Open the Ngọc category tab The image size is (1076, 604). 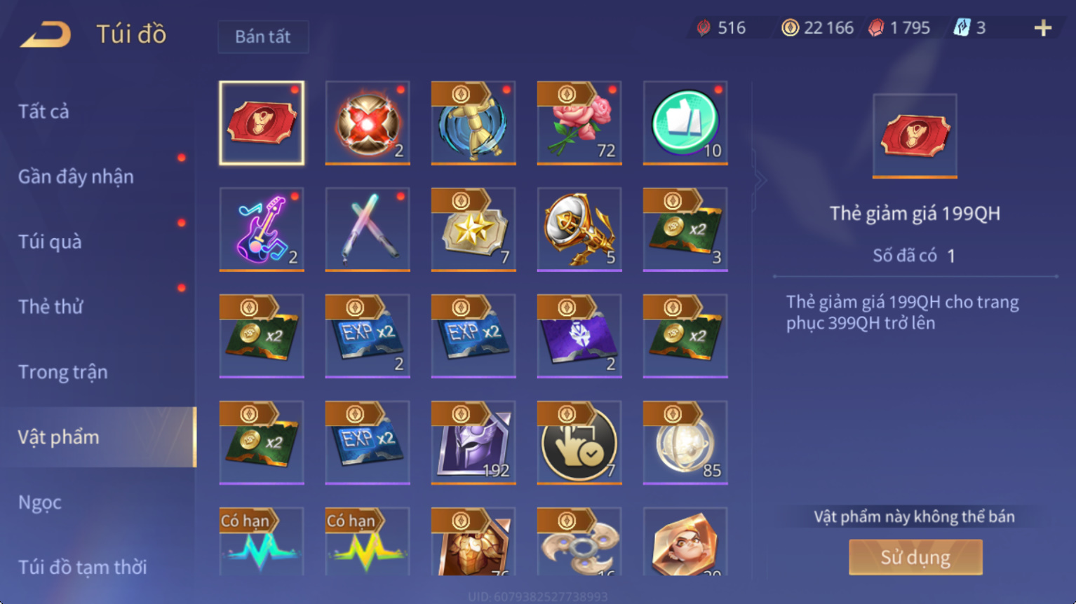tap(40, 502)
